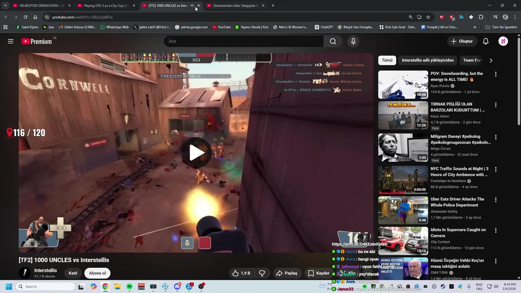This screenshot has width=521, height=293.
Task: Show more filter chips with right arrow
Action: coord(491,60)
